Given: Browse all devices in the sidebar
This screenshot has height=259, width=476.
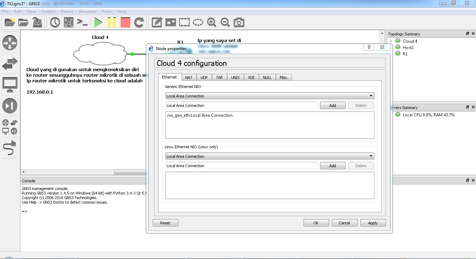Looking at the screenshot, I should (x=10, y=127).
